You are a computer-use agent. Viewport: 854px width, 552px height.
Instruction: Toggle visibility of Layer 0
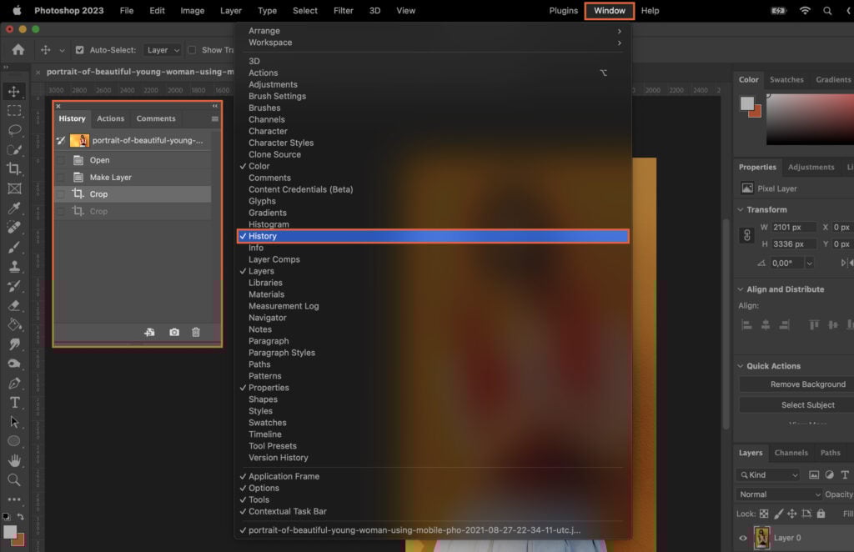[x=741, y=538]
